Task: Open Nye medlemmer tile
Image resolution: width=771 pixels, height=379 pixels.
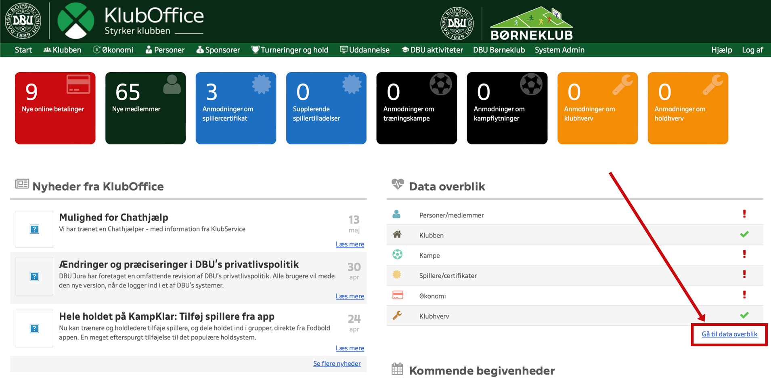Action: (x=145, y=108)
